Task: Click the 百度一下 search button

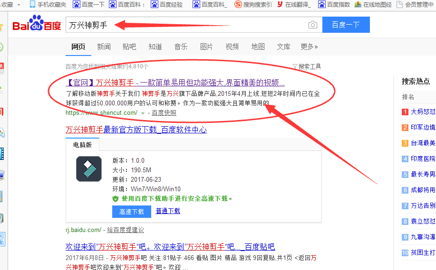Action: [346, 25]
